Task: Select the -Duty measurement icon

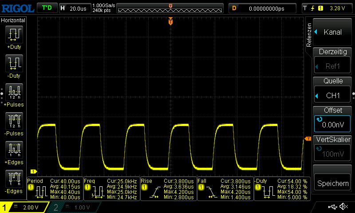Action: [14, 63]
